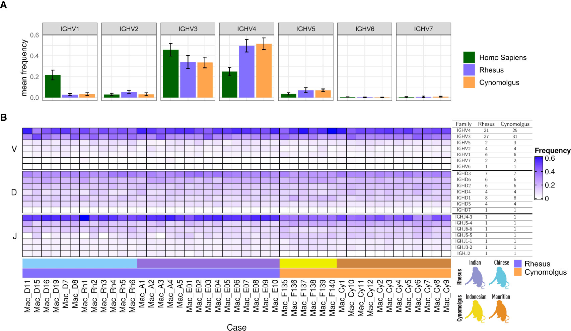Click the Cynomolgus column header in table
The width and height of the screenshot is (571, 331).
click(x=515, y=124)
